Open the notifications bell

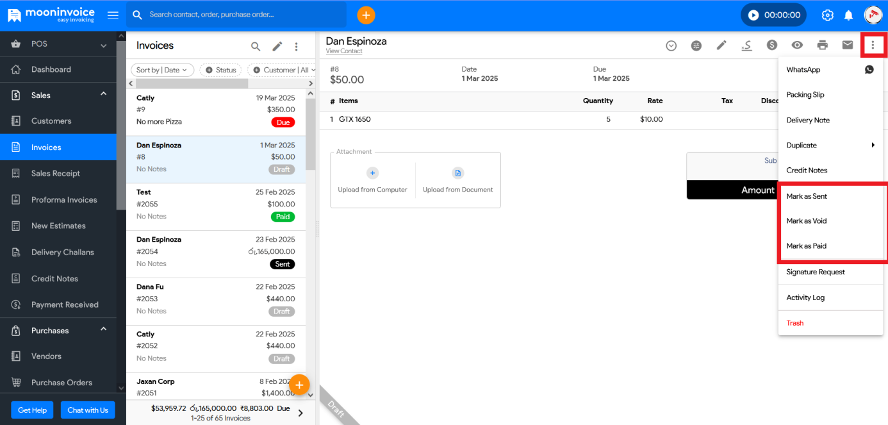point(848,15)
